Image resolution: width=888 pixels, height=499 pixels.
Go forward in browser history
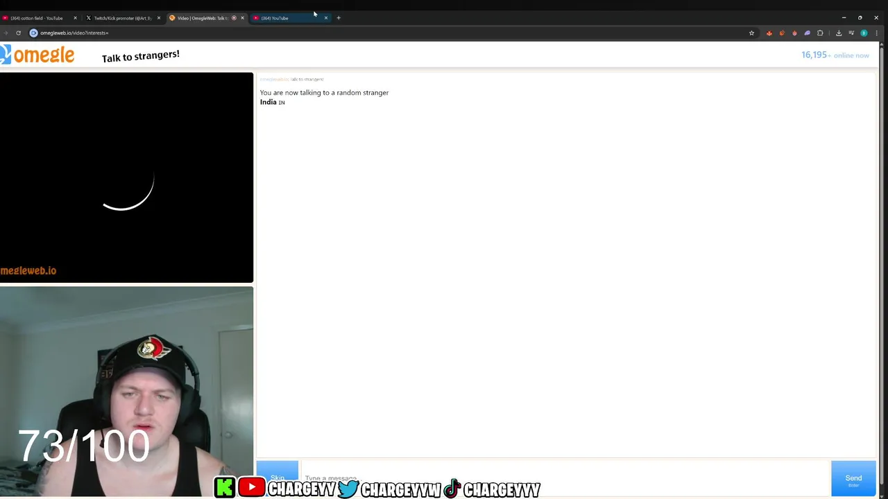6,33
